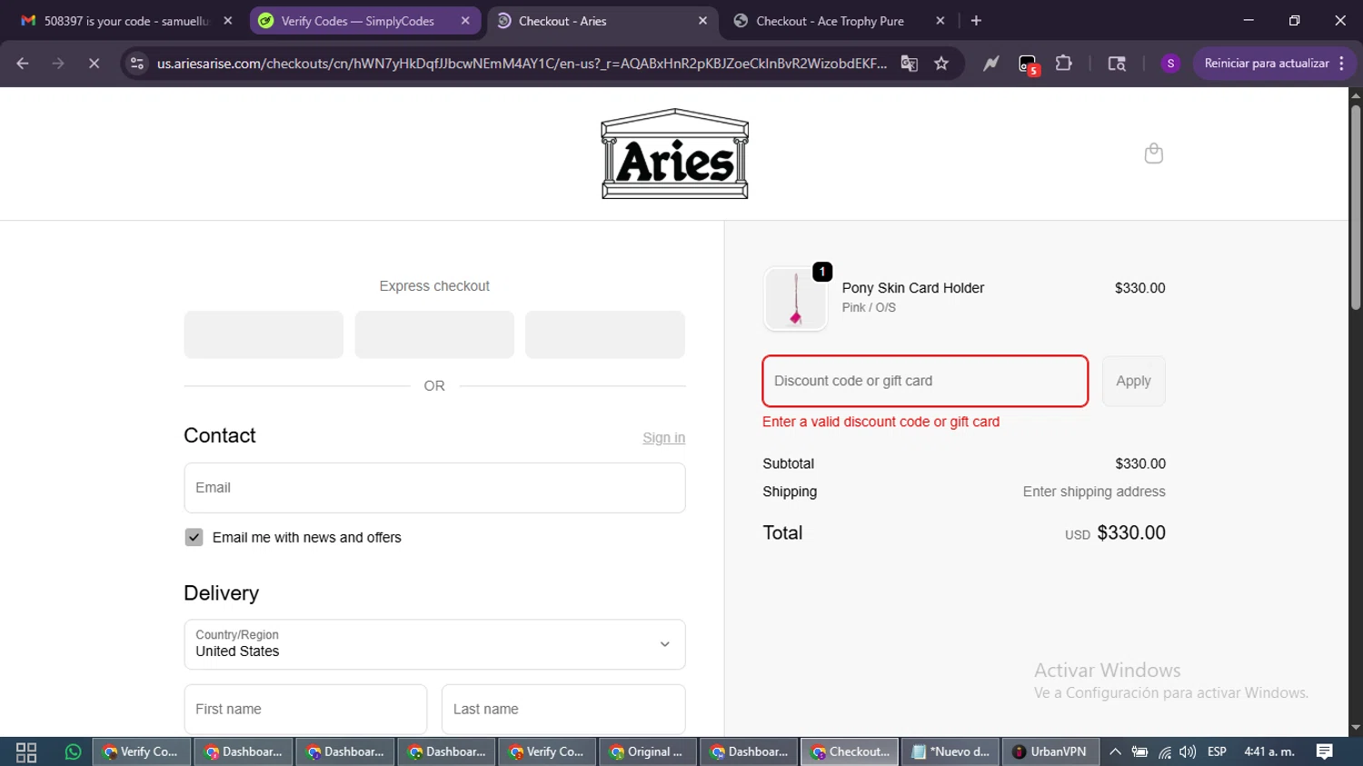Screen dimensions: 1363x766
Task: Show hidden system tray icons
Action: (1115, 751)
